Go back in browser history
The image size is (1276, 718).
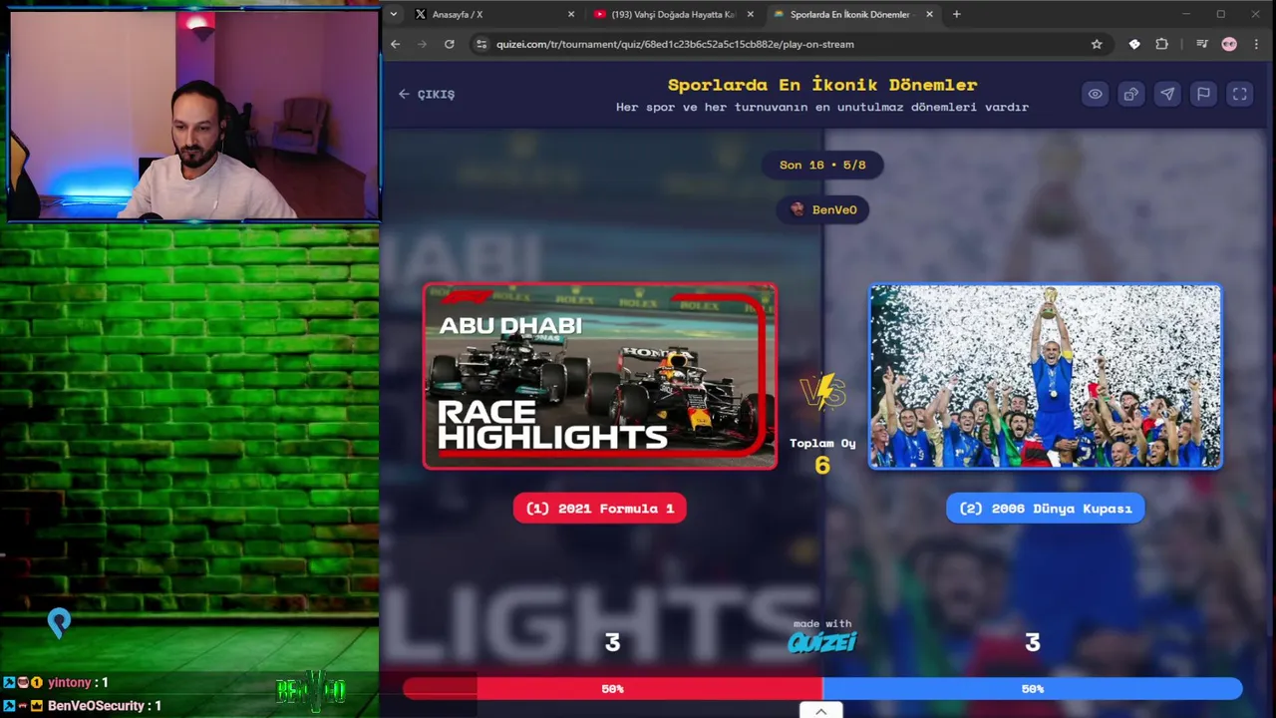coord(396,44)
